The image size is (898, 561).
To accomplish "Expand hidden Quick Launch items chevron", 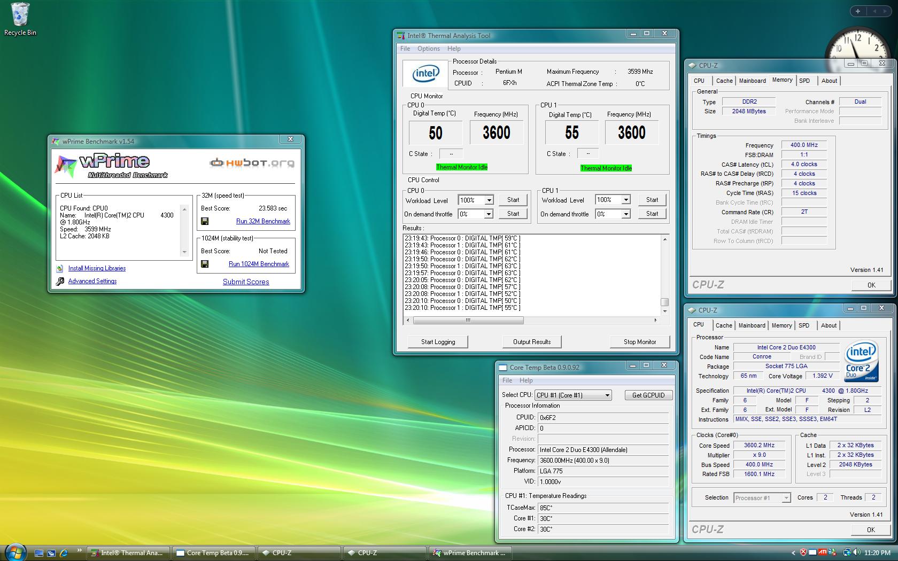I will (79, 550).
